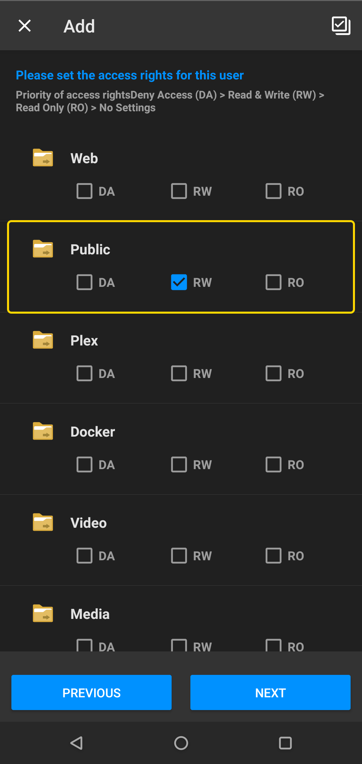Image resolution: width=362 pixels, height=764 pixels.
Task: Tap the select-all checkmark icon
Action: tap(341, 26)
